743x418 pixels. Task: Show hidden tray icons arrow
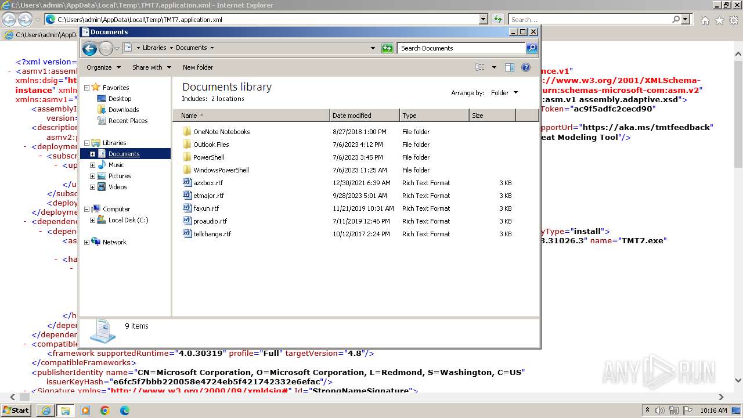[647, 410]
